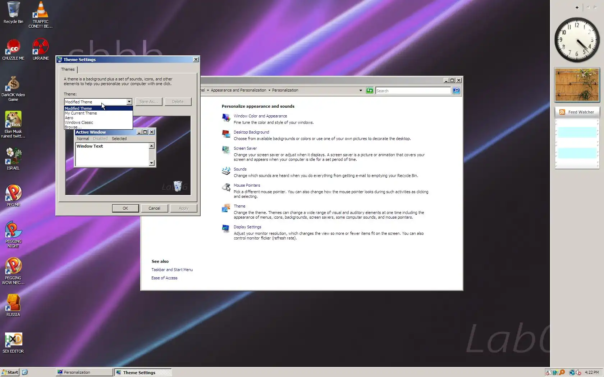The width and height of the screenshot is (604, 377).
Task: Click the Feed Watcher gadget title
Action: click(581, 112)
